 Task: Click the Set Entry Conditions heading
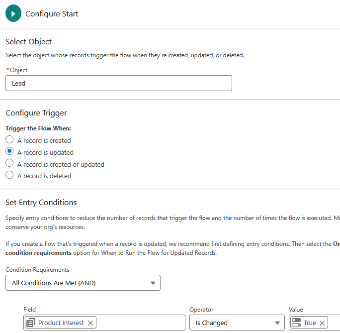click(x=41, y=202)
